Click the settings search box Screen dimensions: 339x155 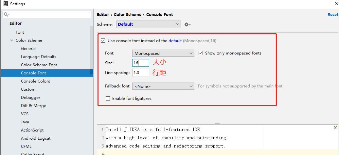[x=47, y=14]
